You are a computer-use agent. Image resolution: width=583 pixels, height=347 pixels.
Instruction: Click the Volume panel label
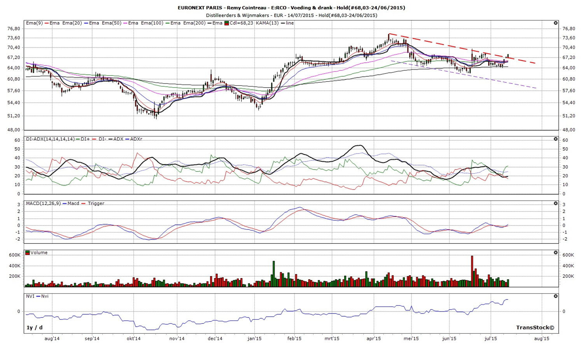39,253
